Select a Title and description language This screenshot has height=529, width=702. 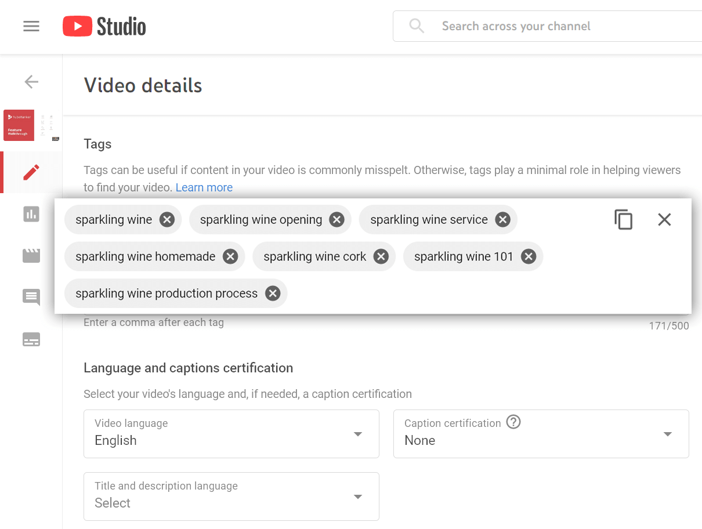[231, 497]
